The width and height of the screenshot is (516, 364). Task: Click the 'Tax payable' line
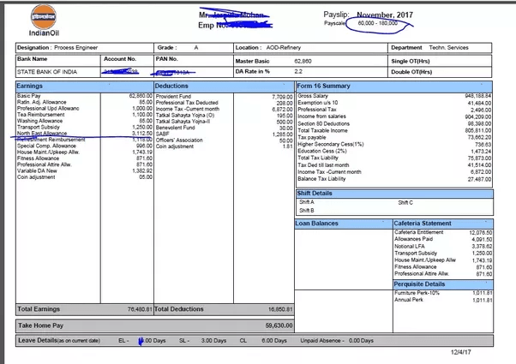click(x=394, y=137)
